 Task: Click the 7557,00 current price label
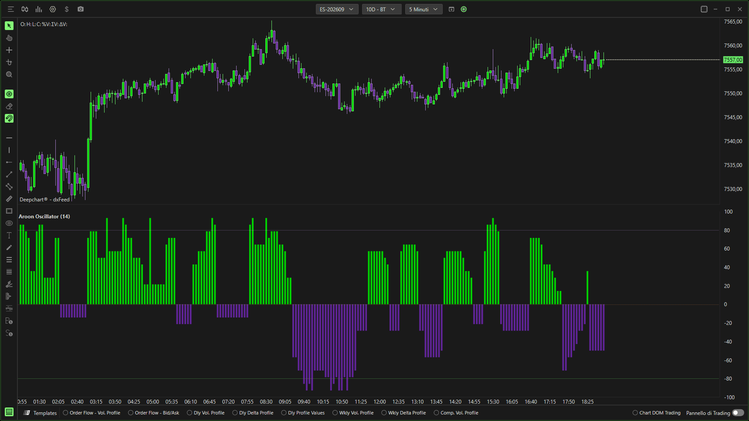(x=733, y=60)
